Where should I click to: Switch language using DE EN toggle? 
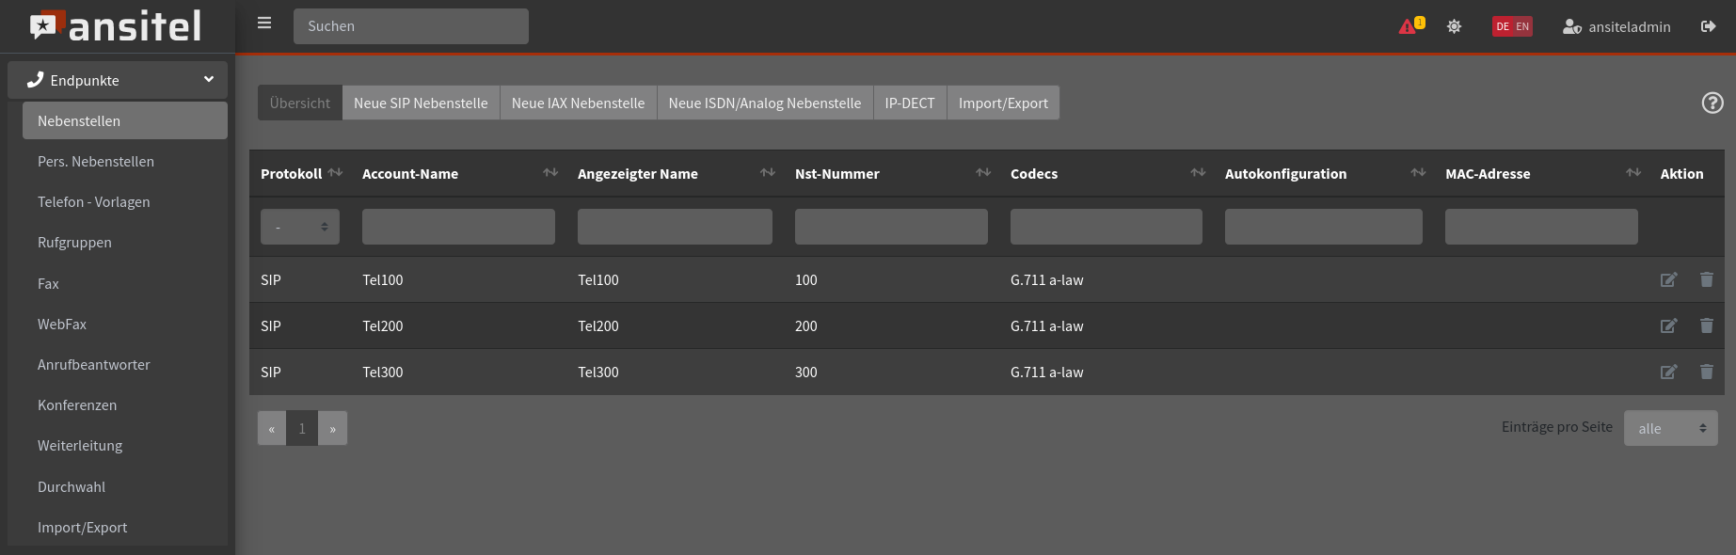click(x=1512, y=26)
